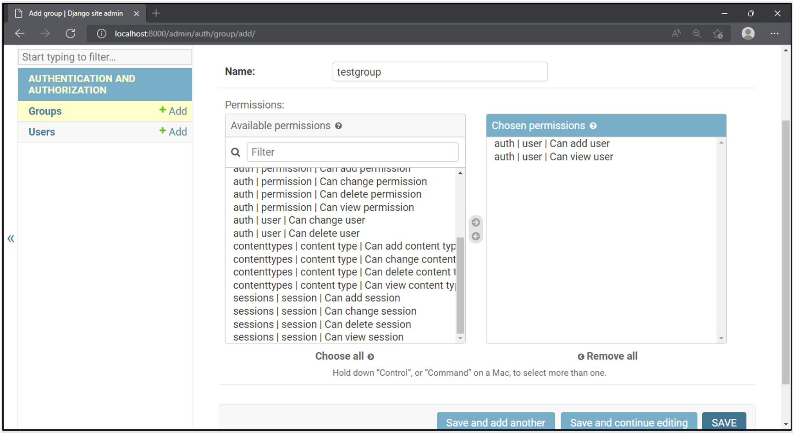This screenshot has width=794, height=433.
Task: Click the Remove all link
Action: [607, 356]
